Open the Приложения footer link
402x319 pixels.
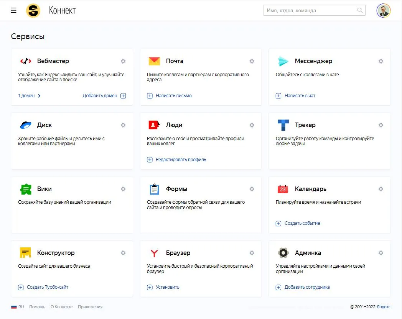90,307
